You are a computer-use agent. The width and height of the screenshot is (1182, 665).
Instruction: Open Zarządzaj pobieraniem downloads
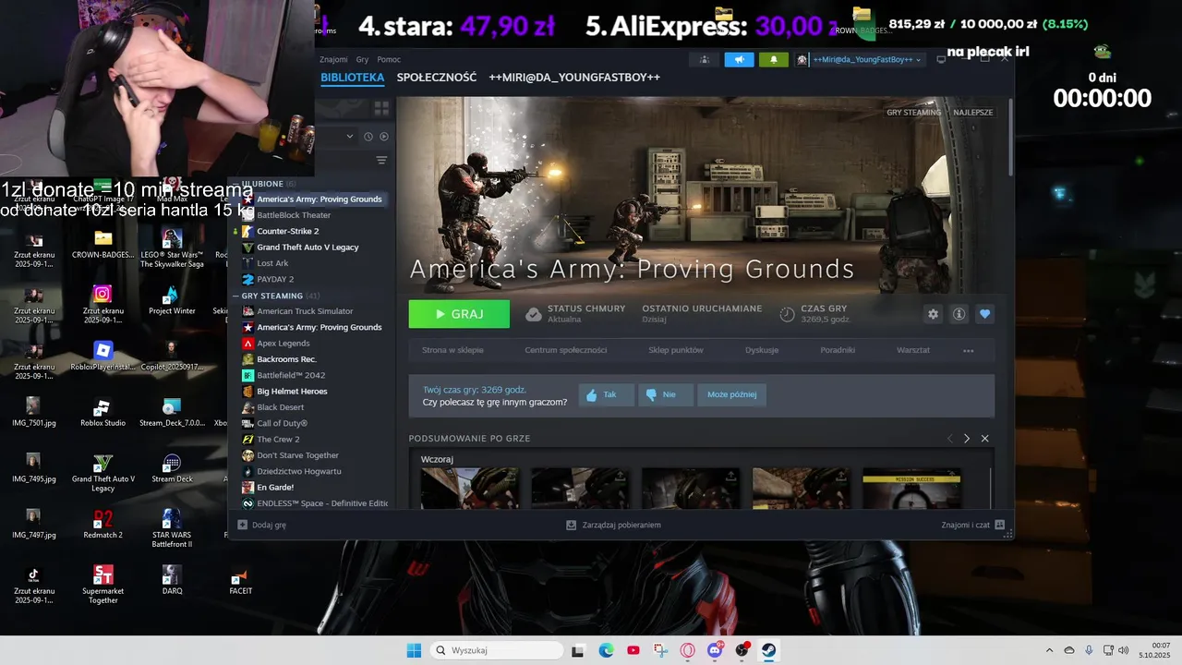click(x=614, y=525)
